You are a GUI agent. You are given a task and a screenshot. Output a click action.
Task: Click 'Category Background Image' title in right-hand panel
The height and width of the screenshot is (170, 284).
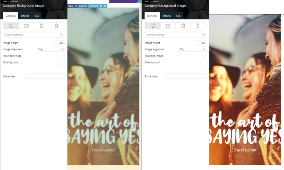coord(165,5)
